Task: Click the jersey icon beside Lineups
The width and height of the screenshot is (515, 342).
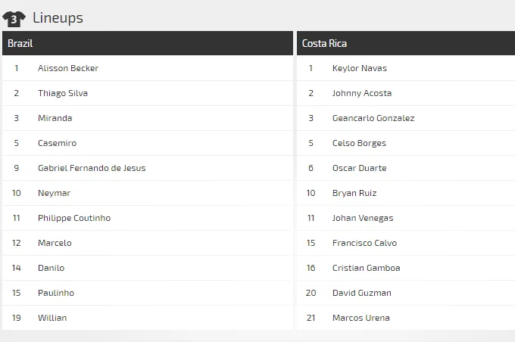Action: click(14, 17)
